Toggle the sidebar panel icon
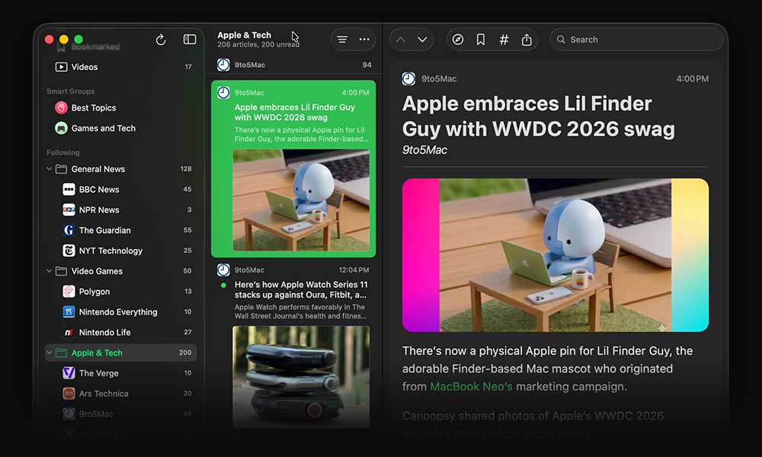This screenshot has width=762, height=457. [190, 40]
